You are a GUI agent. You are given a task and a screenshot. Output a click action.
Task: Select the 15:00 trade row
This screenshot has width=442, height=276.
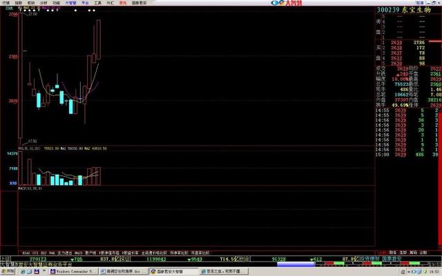click(x=408, y=155)
